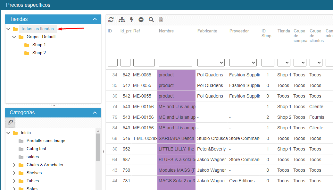Click the Ref filter text field
The image size is (333, 190).
click(144, 63)
